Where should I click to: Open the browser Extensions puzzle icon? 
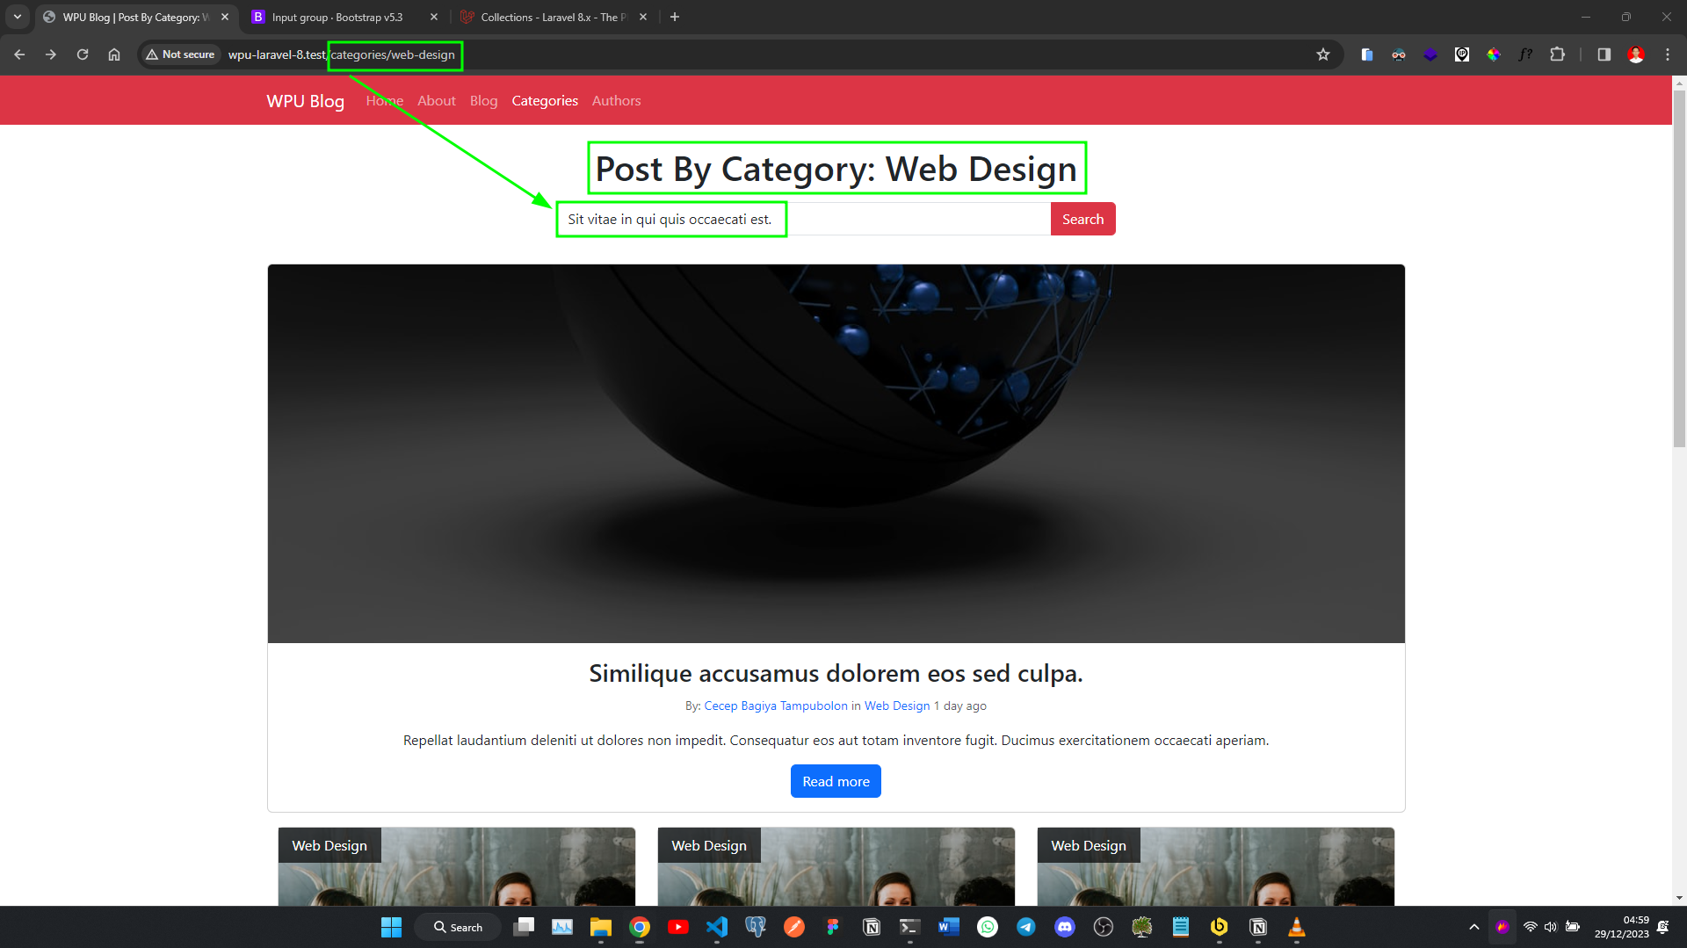pos(1557,54)
